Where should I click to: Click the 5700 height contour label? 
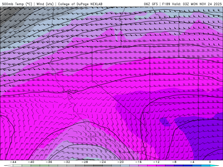(x=126, y=47)
